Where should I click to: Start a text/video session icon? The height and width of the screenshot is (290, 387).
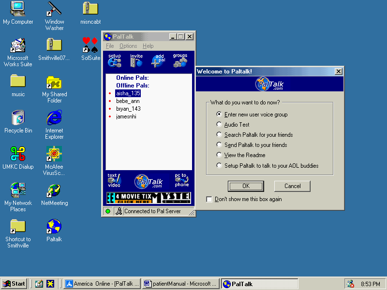(114, 180)
